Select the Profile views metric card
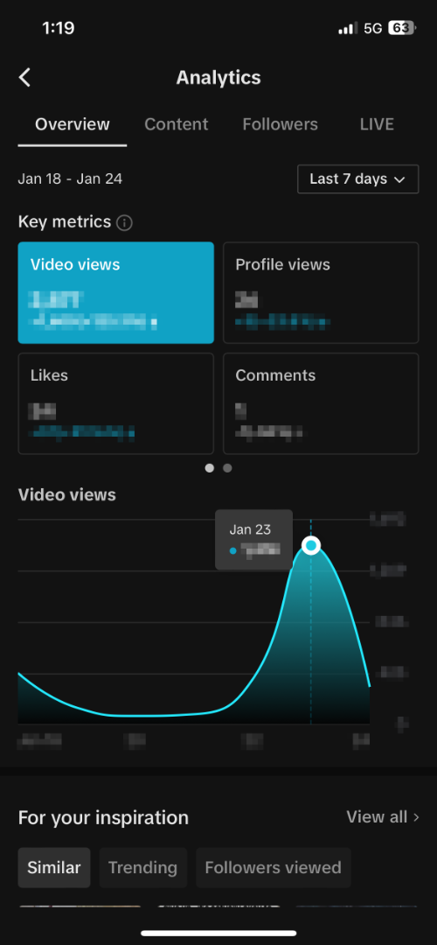Viewport: 437px width, 945px height. point(321,293)
